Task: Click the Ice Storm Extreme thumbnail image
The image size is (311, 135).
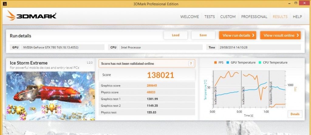Action: point(51,96)
